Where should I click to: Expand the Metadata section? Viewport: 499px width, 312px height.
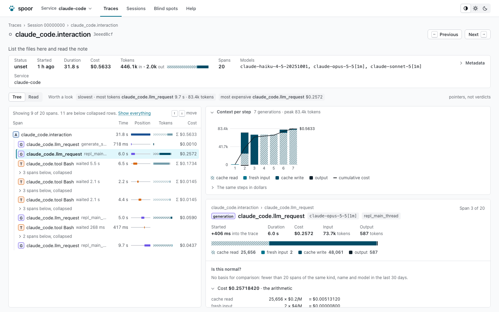472,63
